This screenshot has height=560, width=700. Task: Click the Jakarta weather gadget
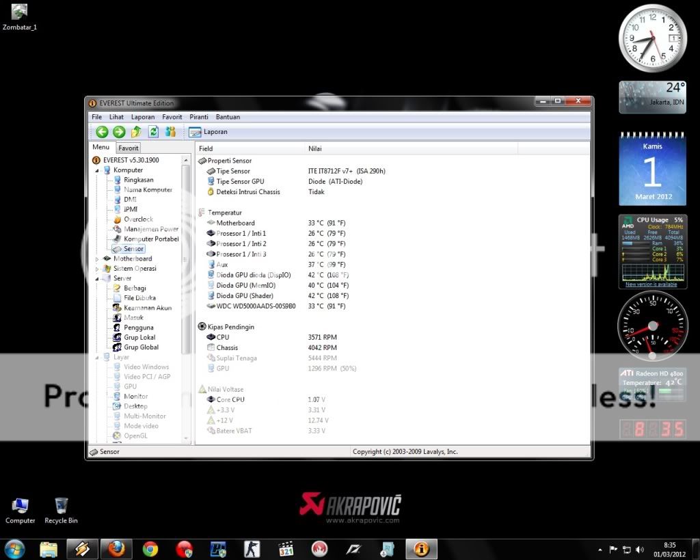click(x=652, y=97)
